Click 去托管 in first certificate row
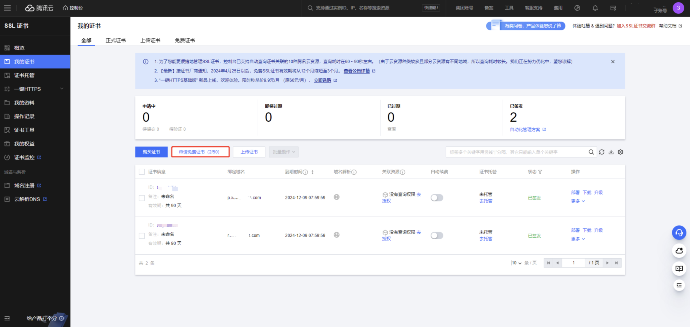The image size is (690, 327). click(486, 201)
